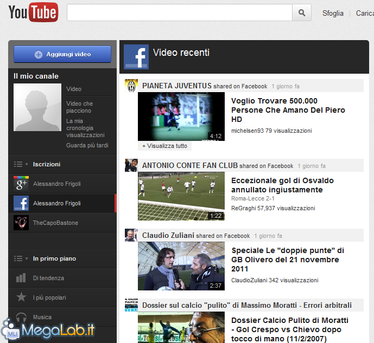
Task: Click the magnifying glass search button
Action: [x=302, y=12]
